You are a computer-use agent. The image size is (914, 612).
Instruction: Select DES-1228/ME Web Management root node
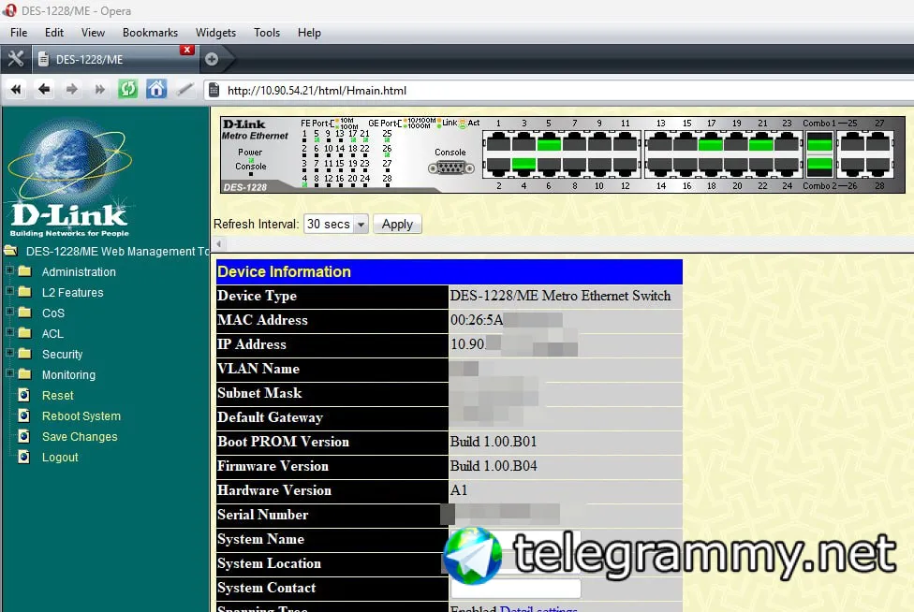117,251
